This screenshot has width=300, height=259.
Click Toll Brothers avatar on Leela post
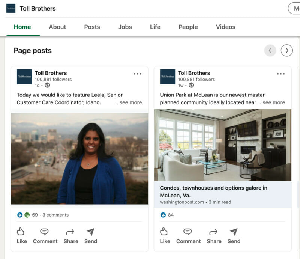[24, 77]
